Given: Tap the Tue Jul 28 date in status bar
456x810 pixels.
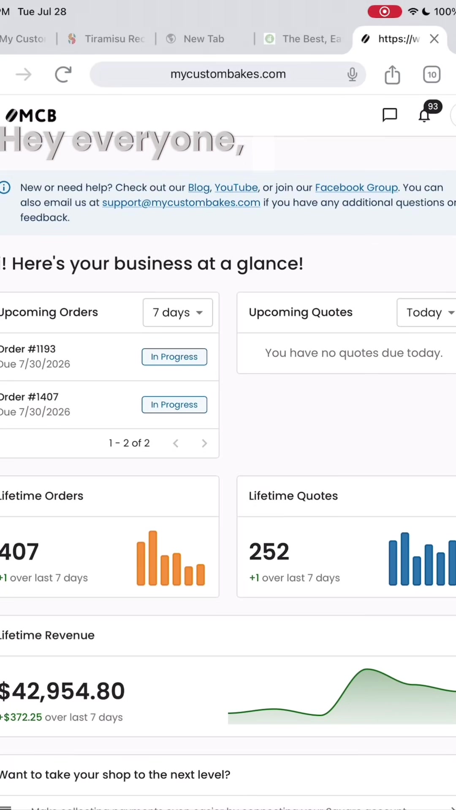Looking at the screenshot, I should 42,11.
